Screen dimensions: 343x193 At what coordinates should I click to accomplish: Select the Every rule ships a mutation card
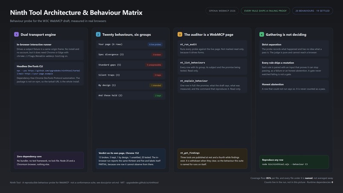coord(294,68)
